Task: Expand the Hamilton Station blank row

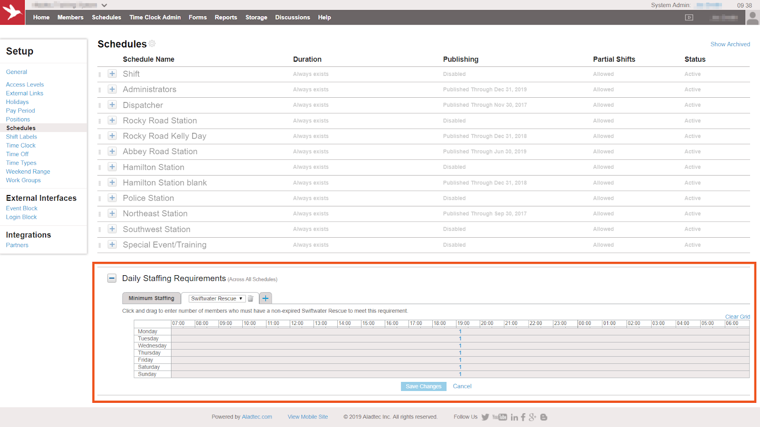Action: [112, 183]
